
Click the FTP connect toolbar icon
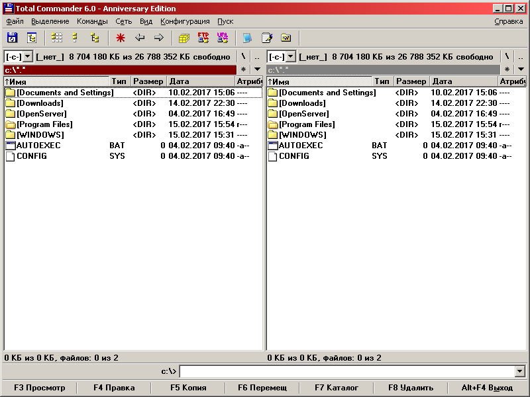[x=204, y=38]
